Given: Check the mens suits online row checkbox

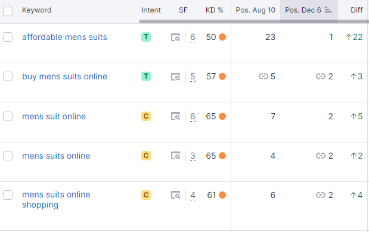Looking at the screenshot, I should pos(8,156).
